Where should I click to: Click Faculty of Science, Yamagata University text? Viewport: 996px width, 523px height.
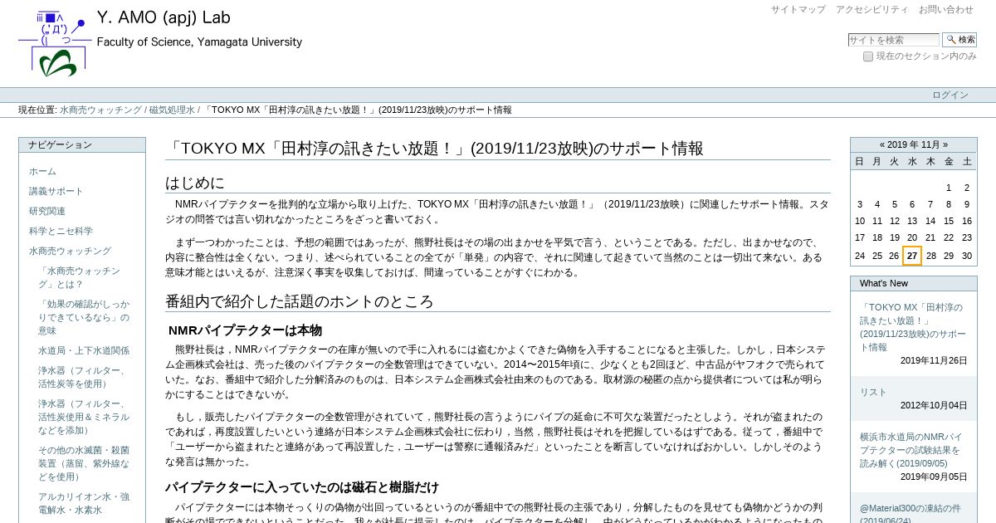pos(199,42)
